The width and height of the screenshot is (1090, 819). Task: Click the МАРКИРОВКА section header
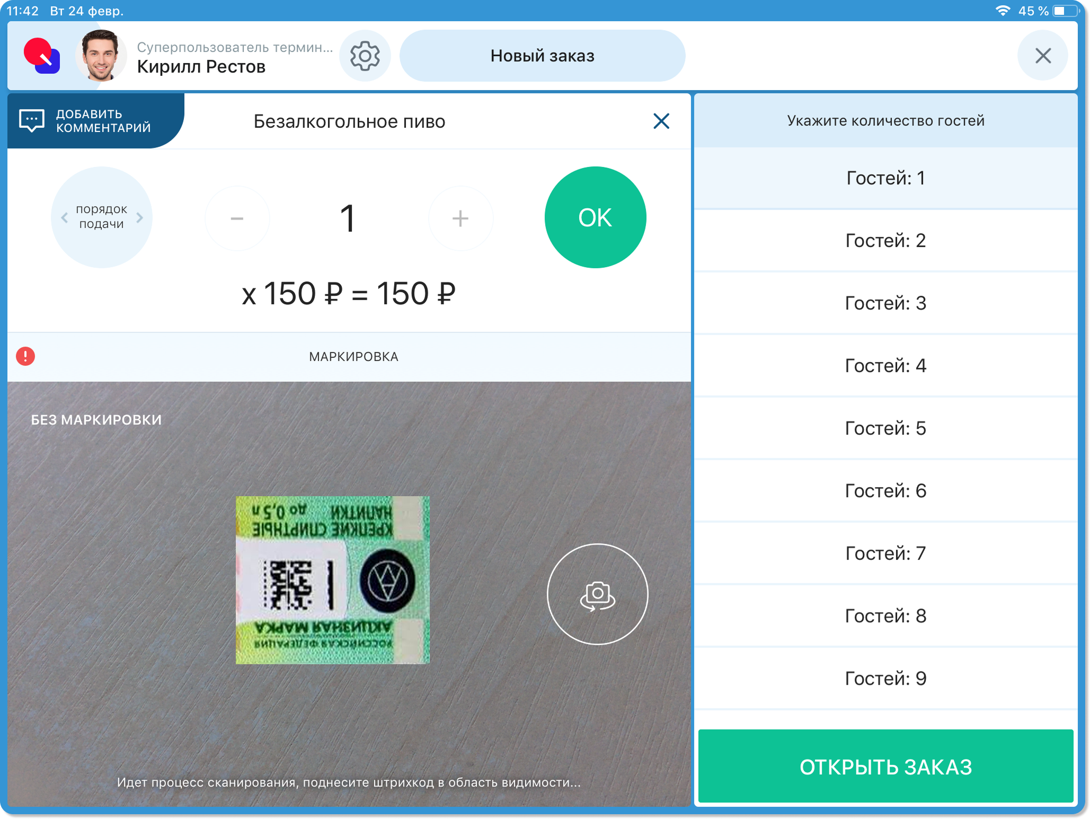(353, 357)
